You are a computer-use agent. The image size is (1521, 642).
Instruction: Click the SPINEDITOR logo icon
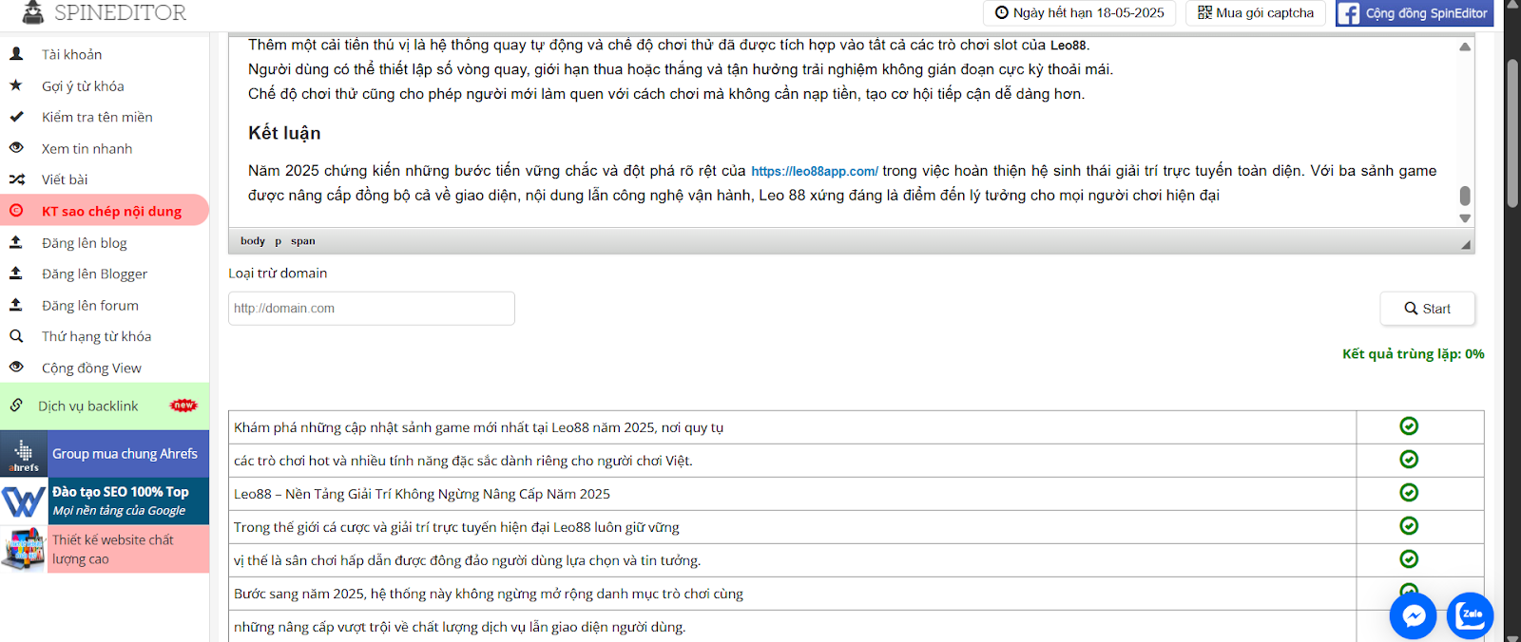[x=33, y=11]
